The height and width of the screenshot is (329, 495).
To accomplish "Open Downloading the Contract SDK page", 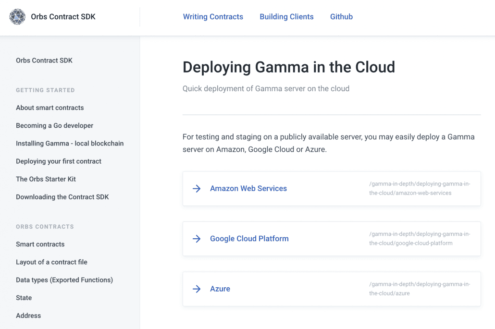I will [62, 197].
